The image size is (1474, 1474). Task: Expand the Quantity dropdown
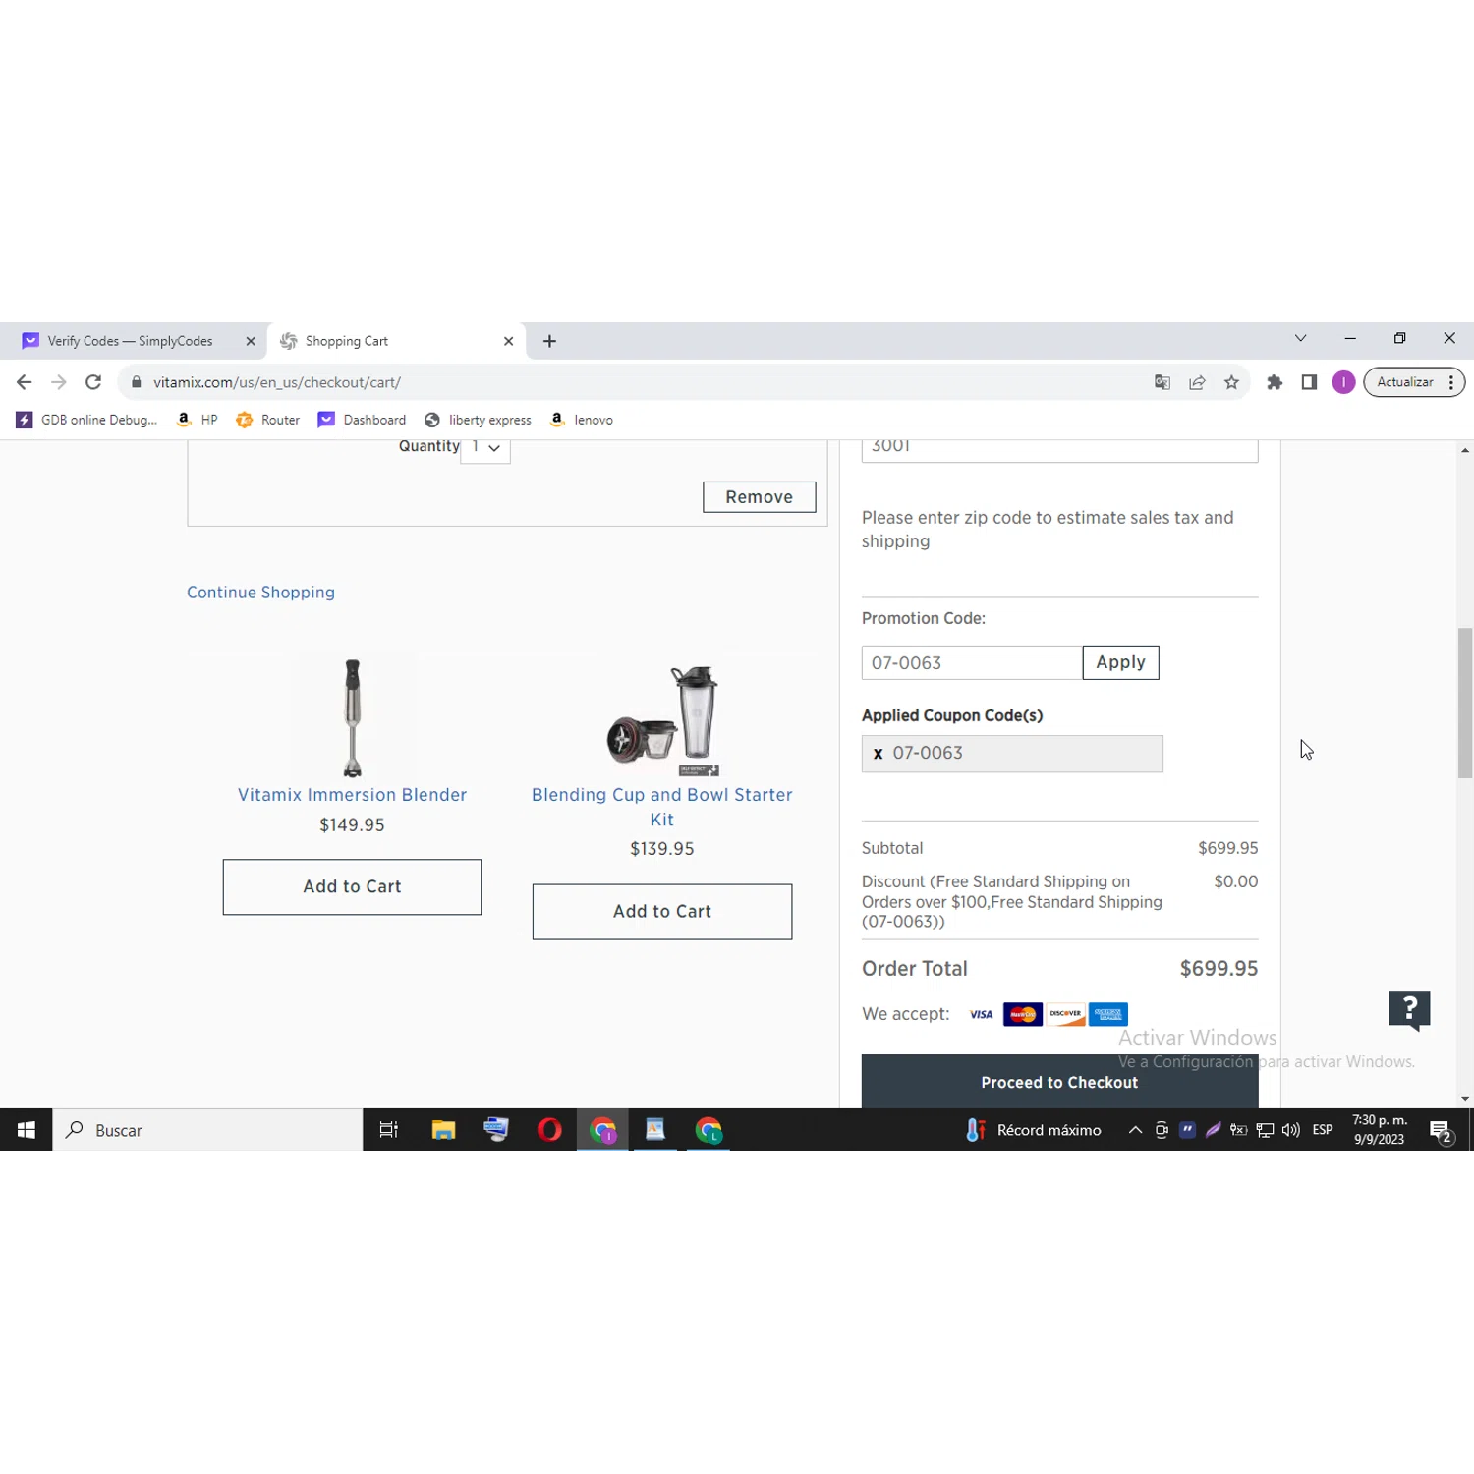(485, 448)
